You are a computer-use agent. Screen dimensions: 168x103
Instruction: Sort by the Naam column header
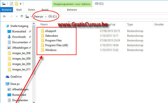coord(44,24)
